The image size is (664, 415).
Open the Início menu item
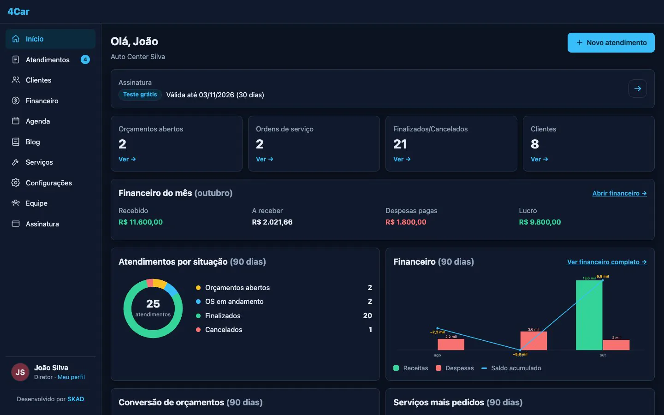[x=51, y=39]
